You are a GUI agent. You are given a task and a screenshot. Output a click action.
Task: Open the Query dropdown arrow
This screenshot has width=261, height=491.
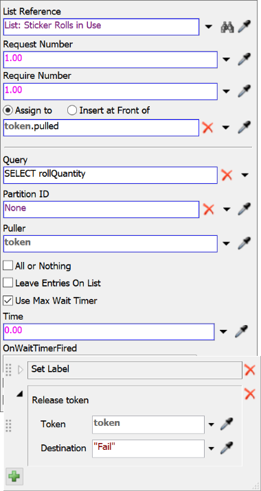click(245, 175)
